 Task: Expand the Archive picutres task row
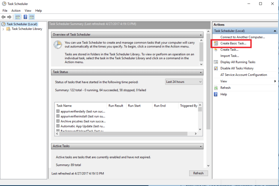tap(58, 121)
